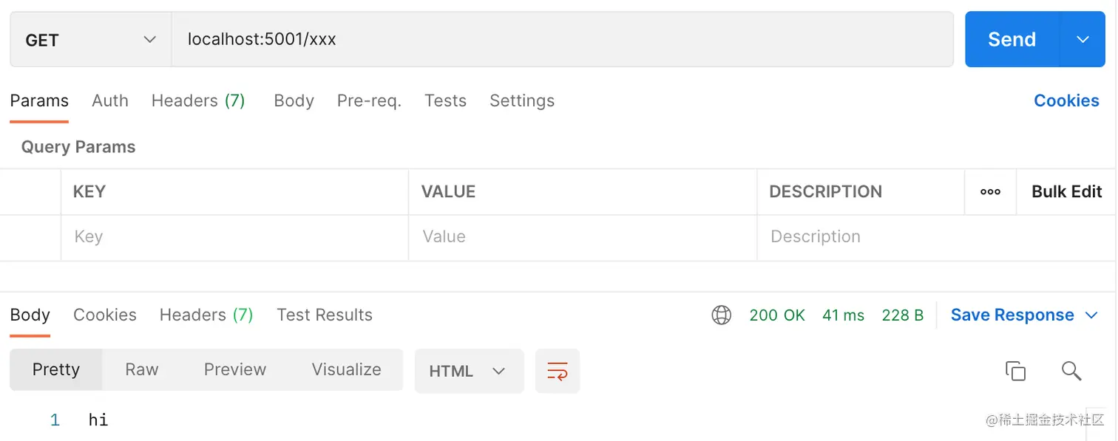Go to the Tests tab
This screenshot has width=1118, height=441.
445,101
